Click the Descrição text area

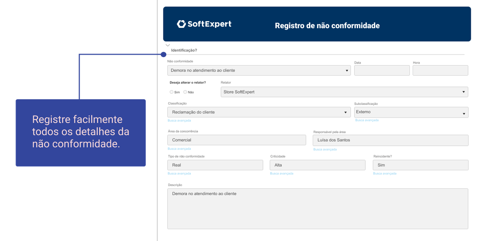coord(317,208)
